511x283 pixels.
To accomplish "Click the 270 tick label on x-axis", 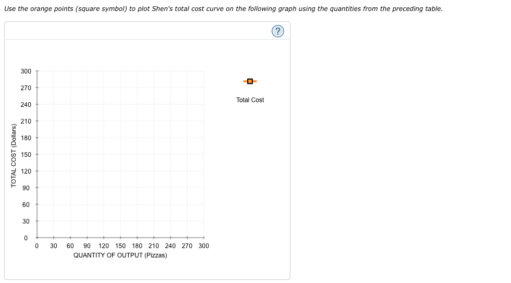I will 187,246.
